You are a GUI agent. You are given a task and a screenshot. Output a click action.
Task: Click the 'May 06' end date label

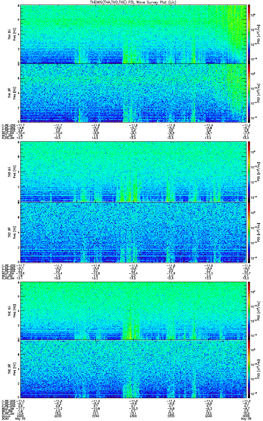point(246,419)
